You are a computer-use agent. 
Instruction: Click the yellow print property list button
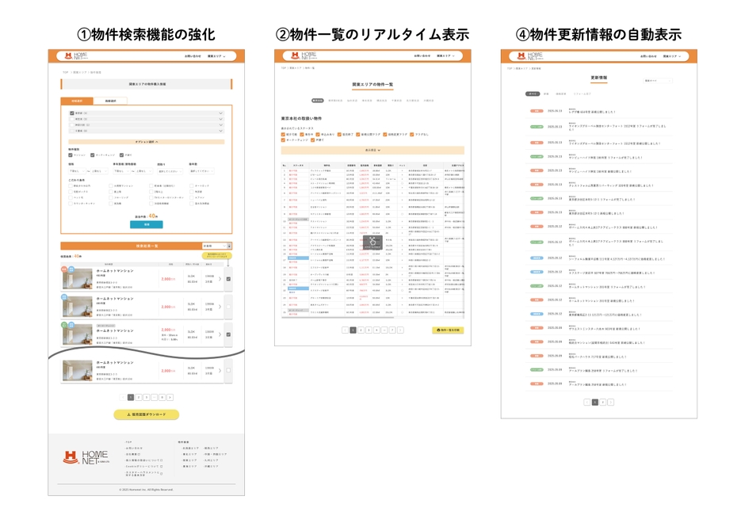(448, 330)
